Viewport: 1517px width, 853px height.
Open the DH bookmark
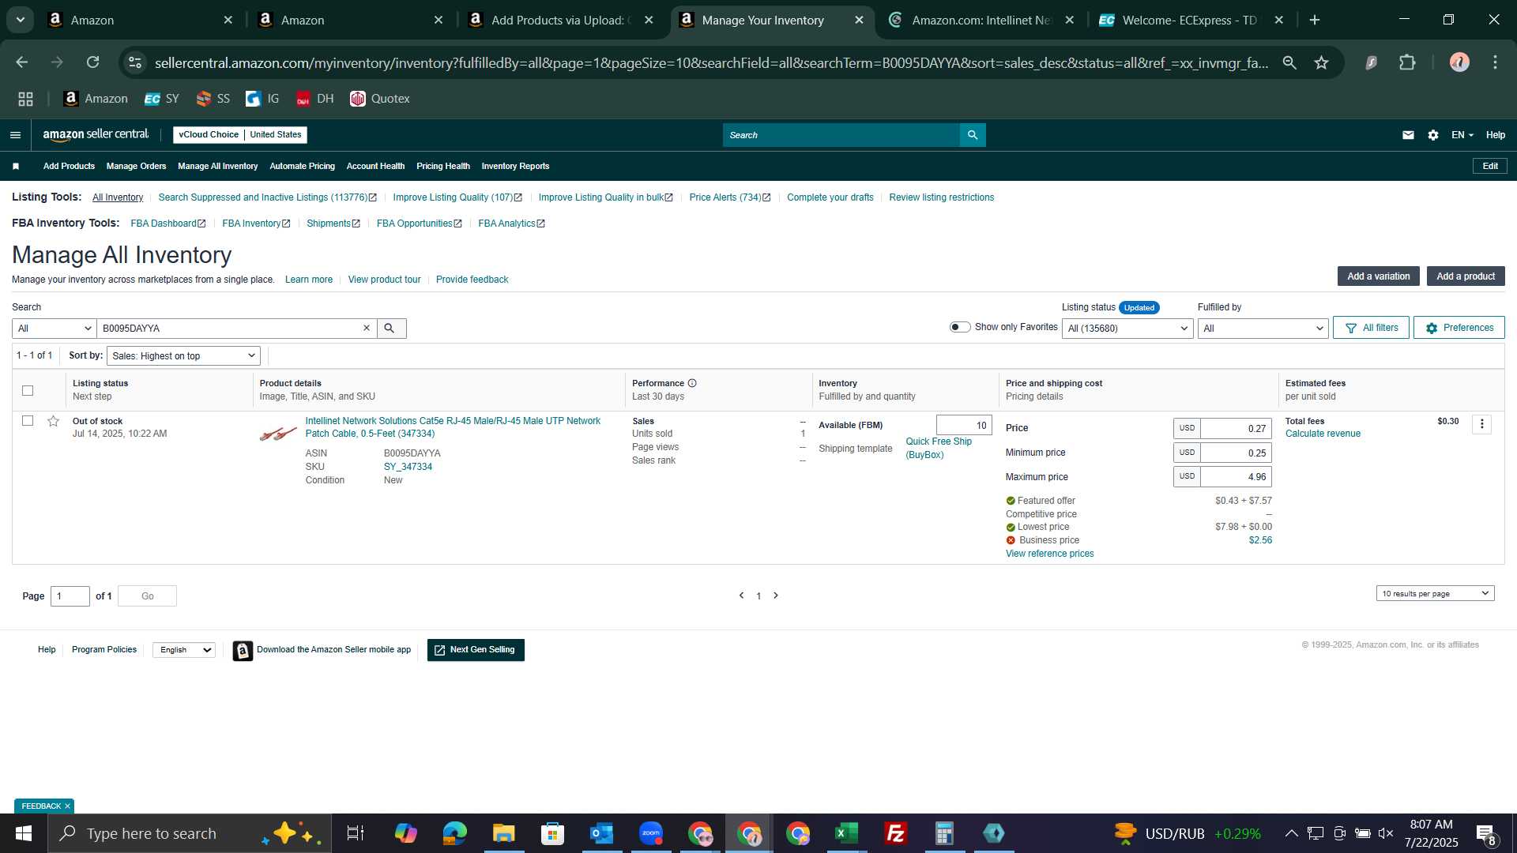point(314,99)
